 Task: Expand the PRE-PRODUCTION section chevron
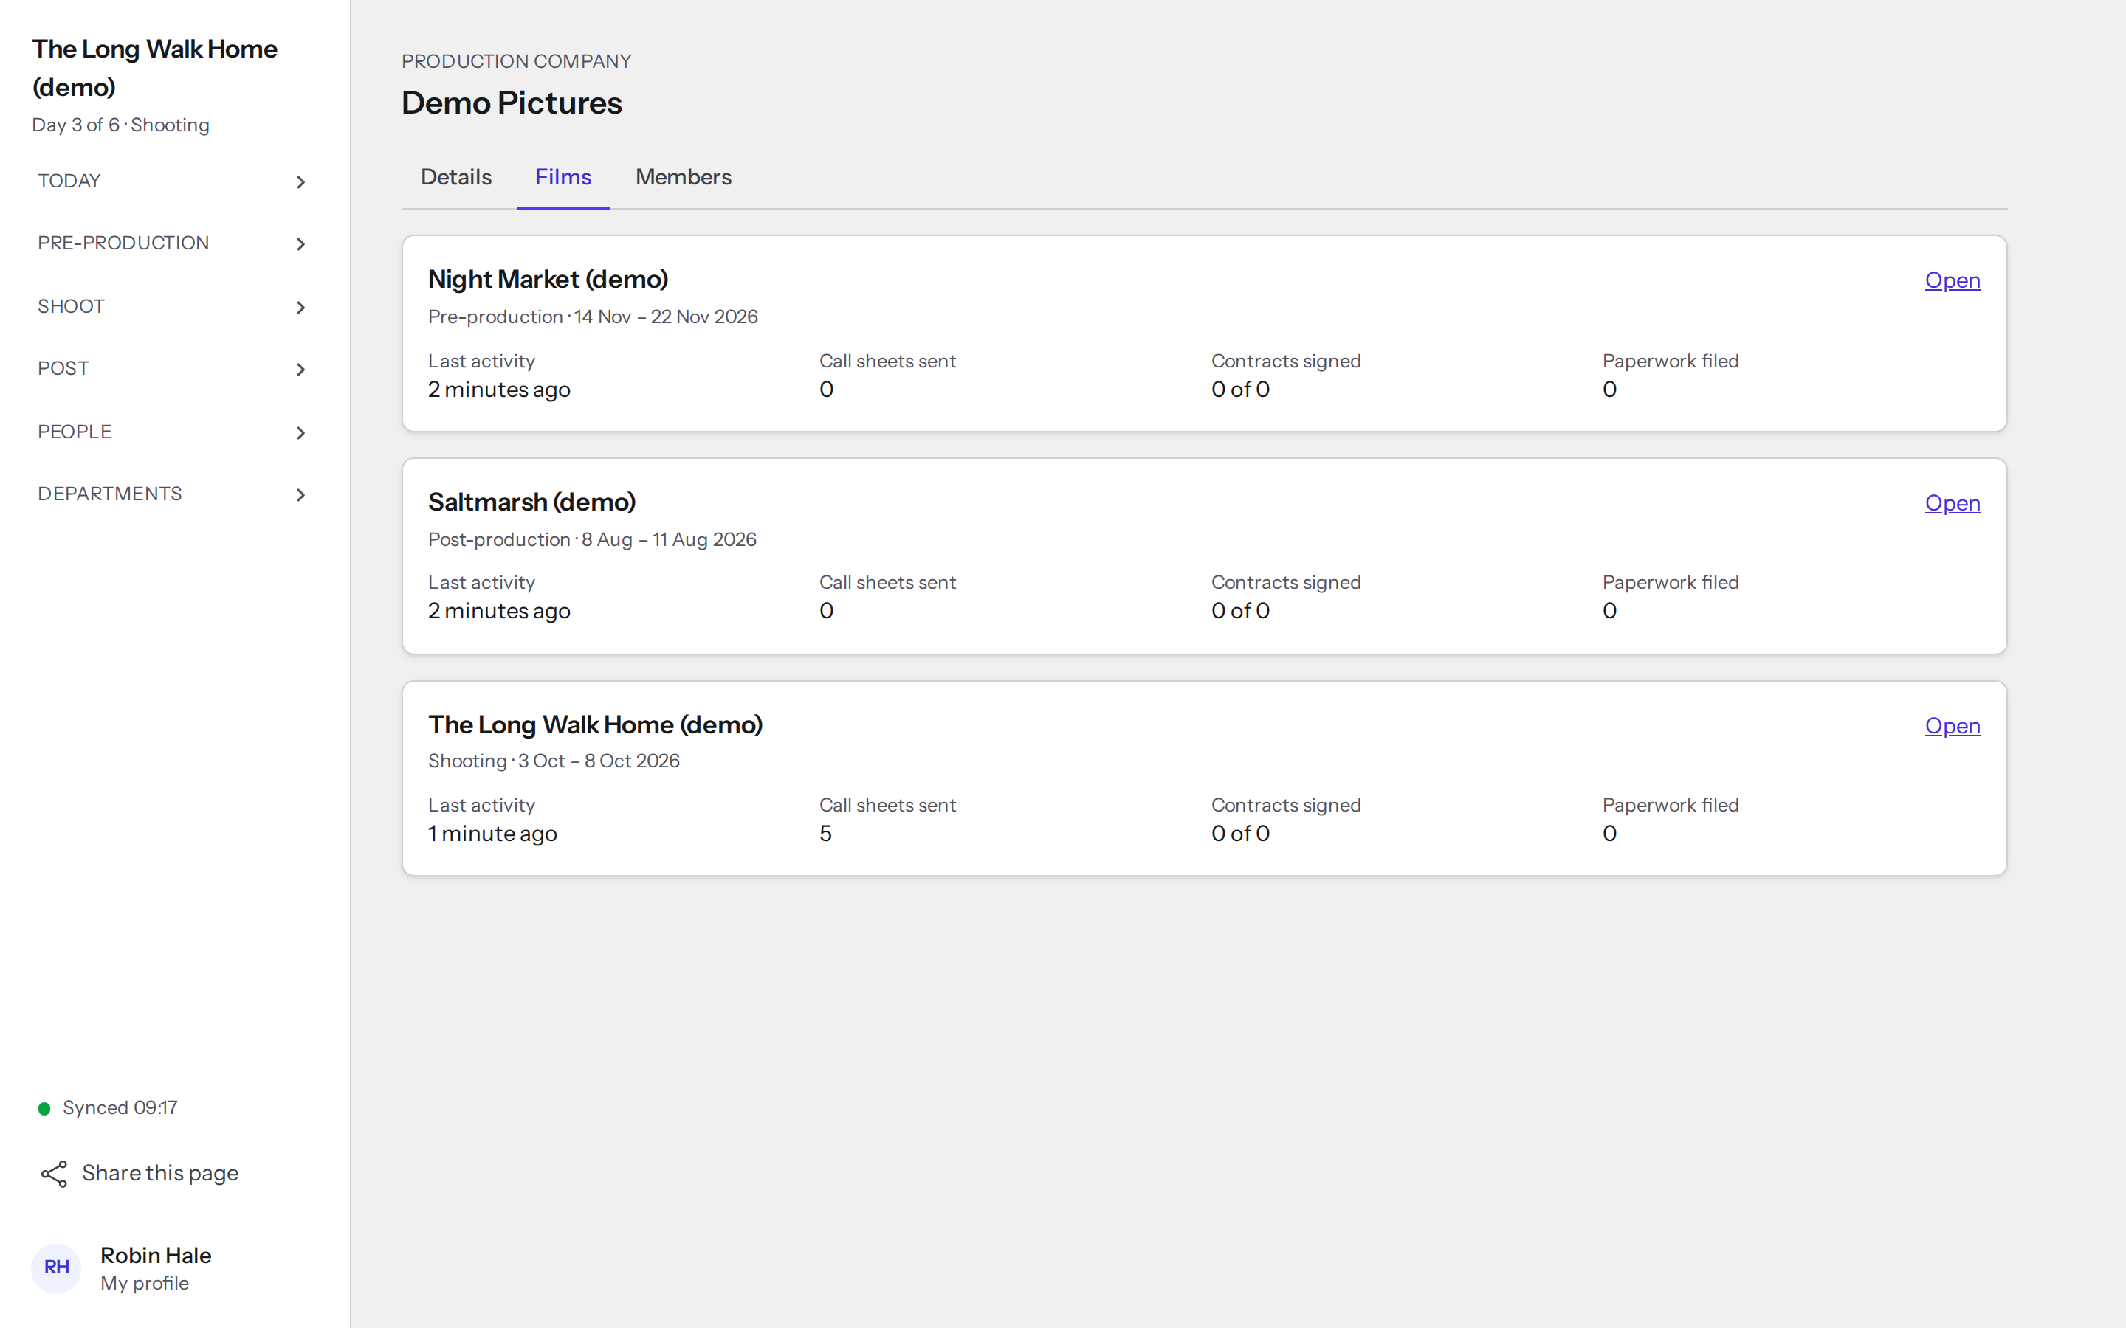(x=300, y=244)
